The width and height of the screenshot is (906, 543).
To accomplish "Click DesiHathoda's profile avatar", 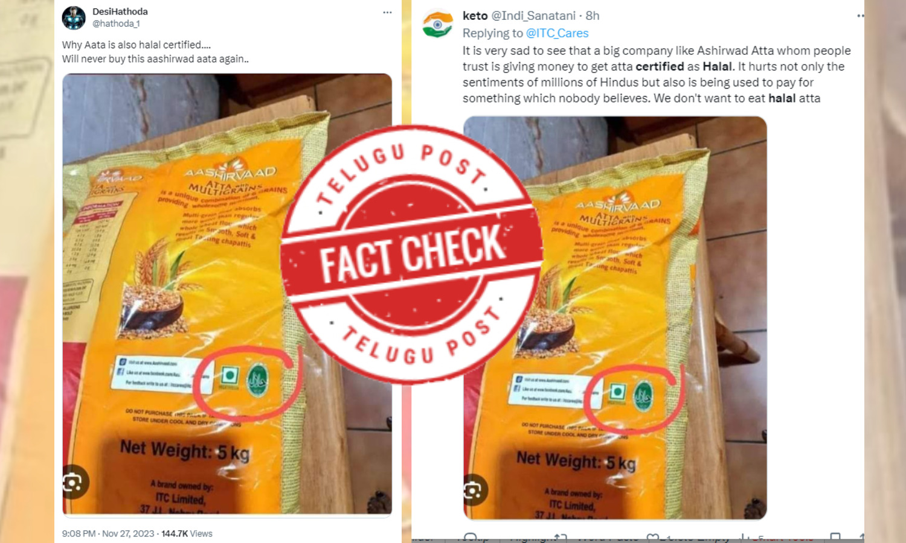I will (74, 17).
